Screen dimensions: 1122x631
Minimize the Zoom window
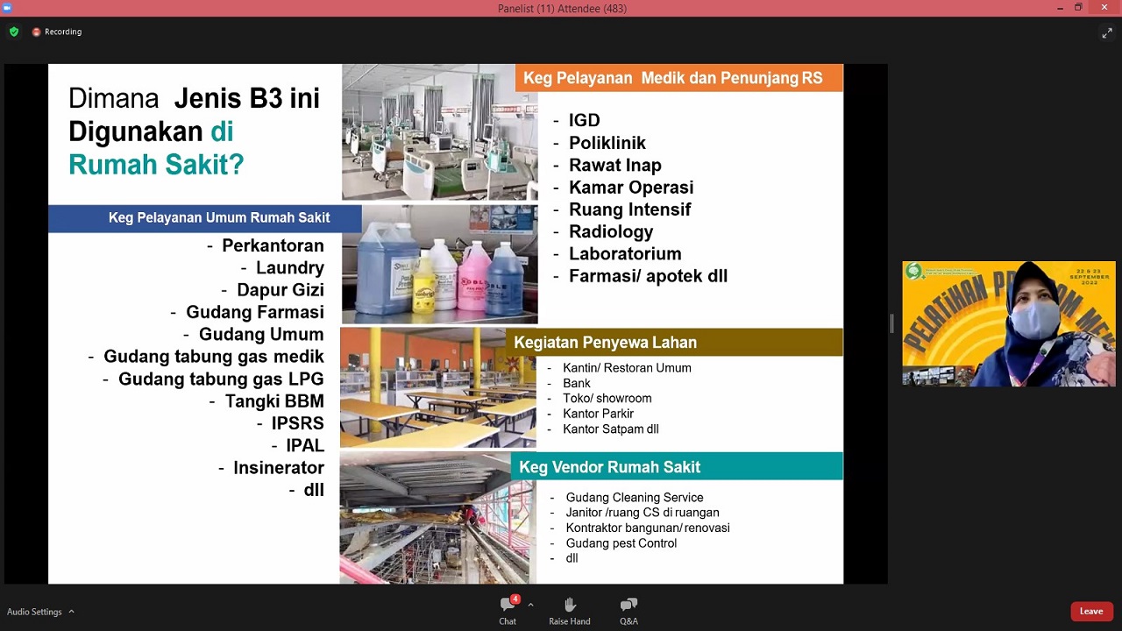(1060, 8)
